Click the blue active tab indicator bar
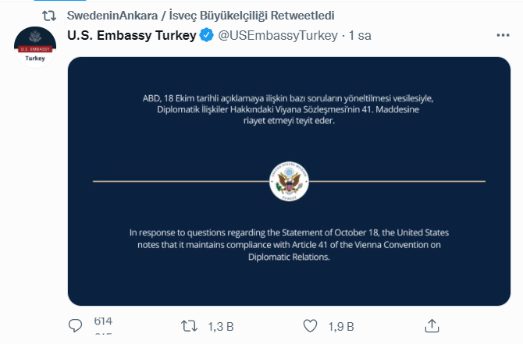The width and height of the screenshot is (523, 344). pyautogui.click(x=60, y=0)
